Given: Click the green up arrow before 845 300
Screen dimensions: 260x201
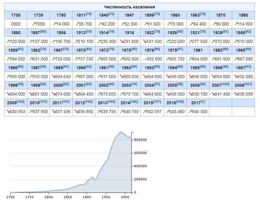Looking at the screenshot, I should [x=190, y=112].
